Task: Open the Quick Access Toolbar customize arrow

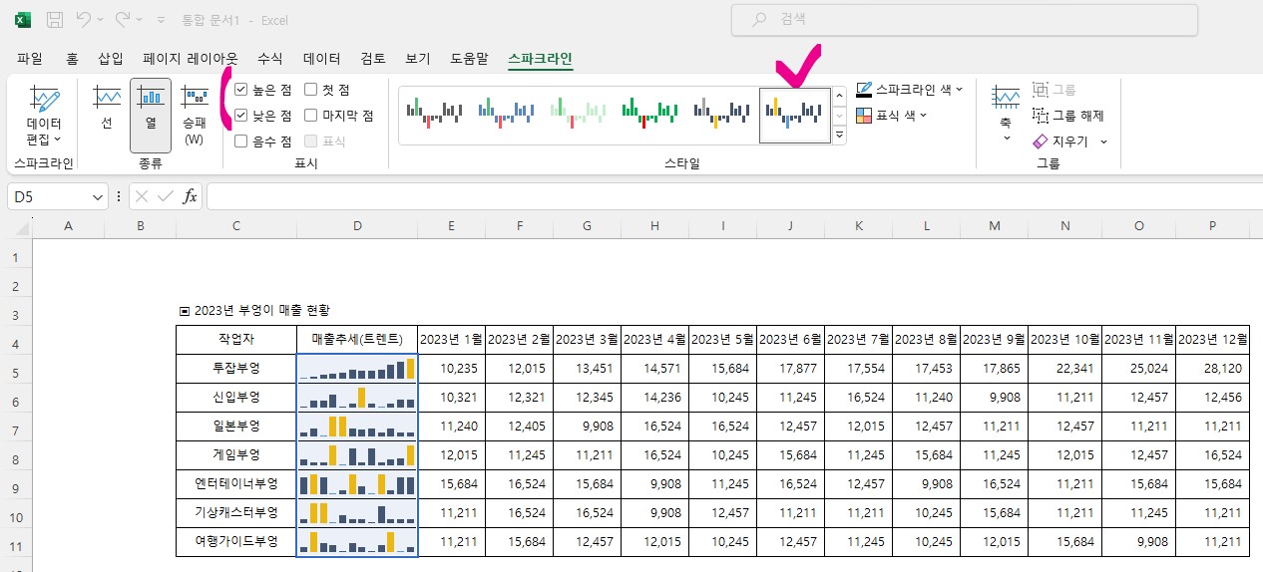Action: point(162,19)
